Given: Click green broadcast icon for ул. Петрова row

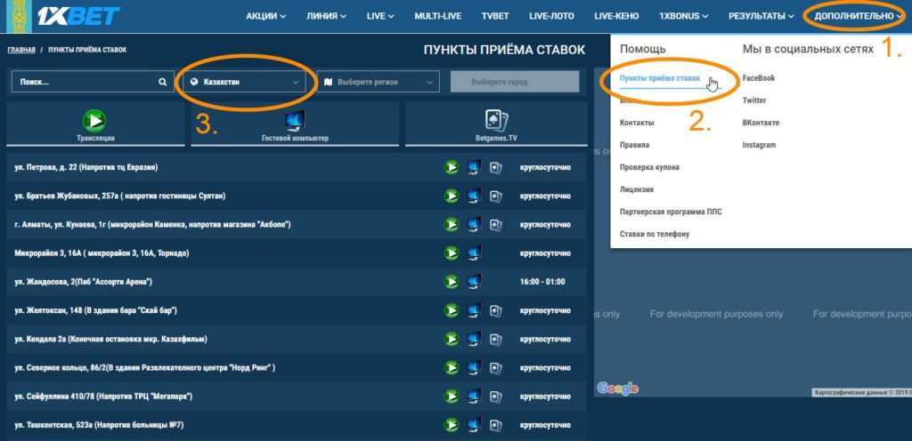Looking at the screenshot, I should click(452, 167).
